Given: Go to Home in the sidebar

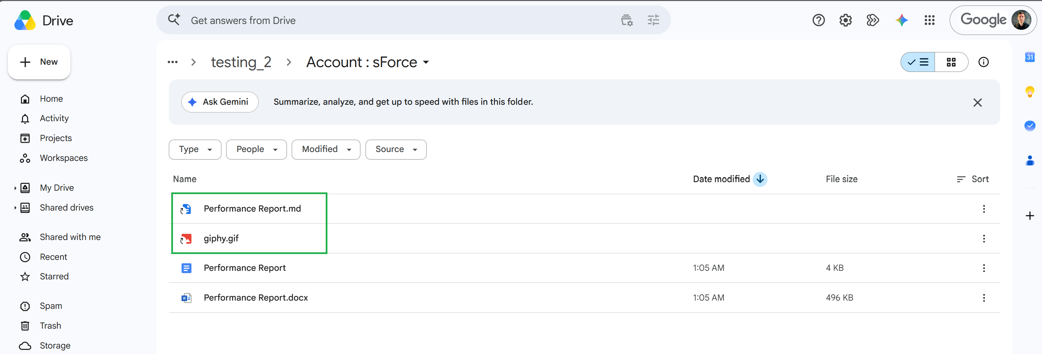Looking at the screenshot, I should coord(51,99).
